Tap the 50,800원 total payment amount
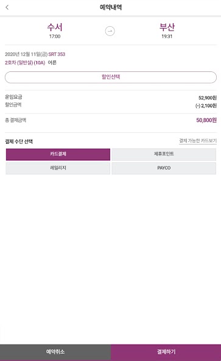221x361 pixels. pyautogui.click(x=206, y=120)
